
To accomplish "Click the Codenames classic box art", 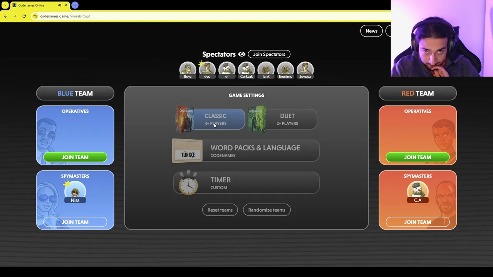I will pyautogui.click(x=185, y=119).
